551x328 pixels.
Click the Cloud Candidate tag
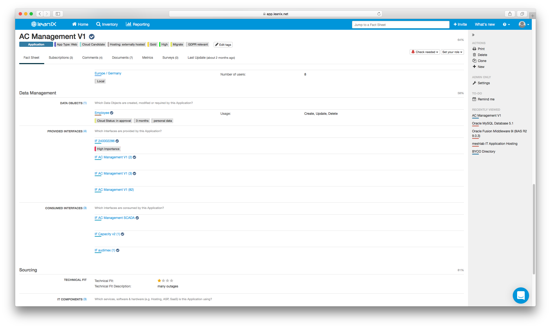[93, 45]
